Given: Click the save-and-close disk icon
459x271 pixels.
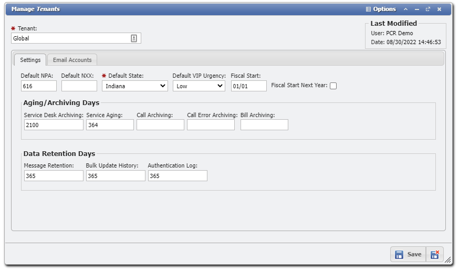Looking at the screenshot, I should tap(435, 255).
